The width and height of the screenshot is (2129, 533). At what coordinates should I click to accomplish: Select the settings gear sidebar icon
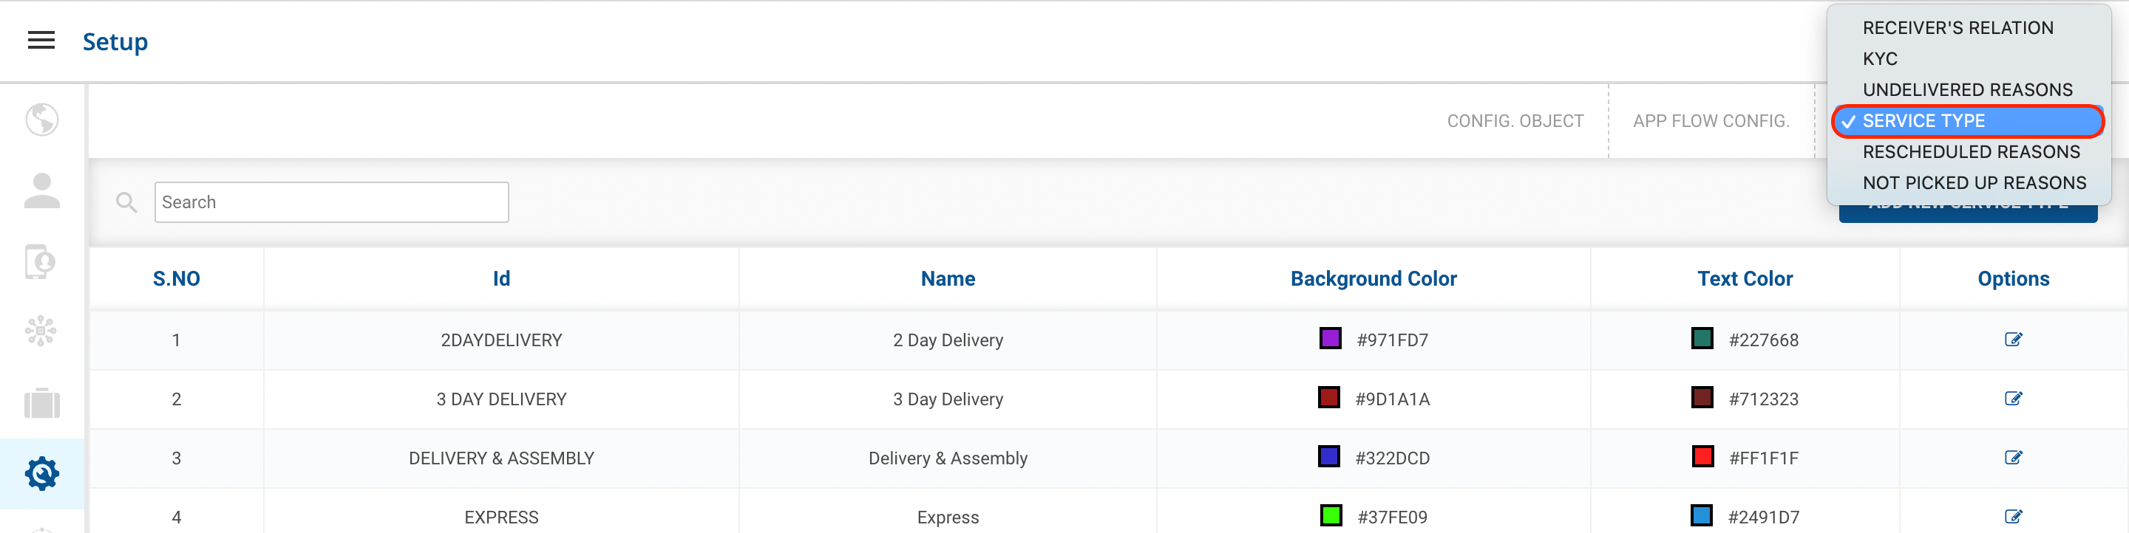[x=41, y=474]
